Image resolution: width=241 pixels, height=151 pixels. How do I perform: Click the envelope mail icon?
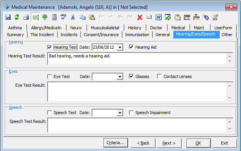pos(149,17)
